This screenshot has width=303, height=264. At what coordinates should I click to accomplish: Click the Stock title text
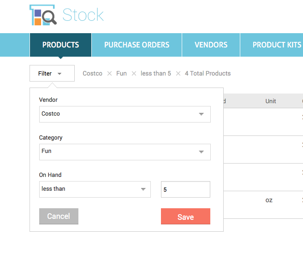coord(83,15)
